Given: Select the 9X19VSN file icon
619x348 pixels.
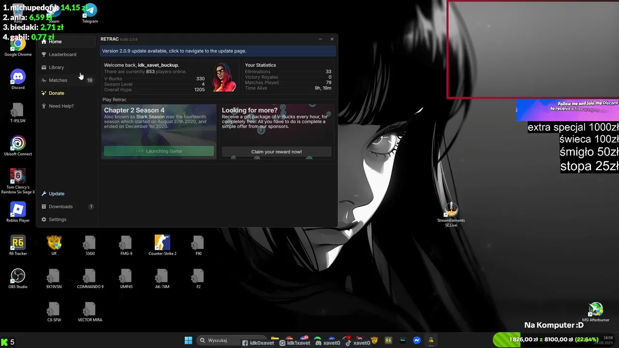Looking at the screenshot, I should tap(54, 279).
